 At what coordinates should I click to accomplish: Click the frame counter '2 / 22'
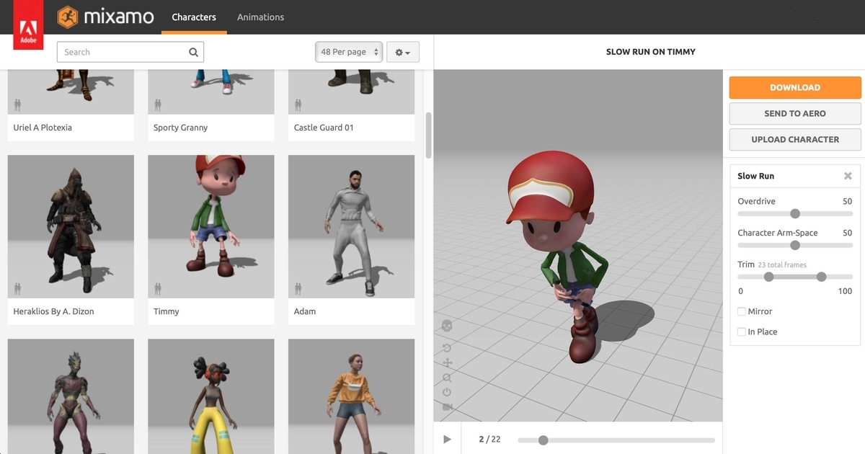point(489,440)
